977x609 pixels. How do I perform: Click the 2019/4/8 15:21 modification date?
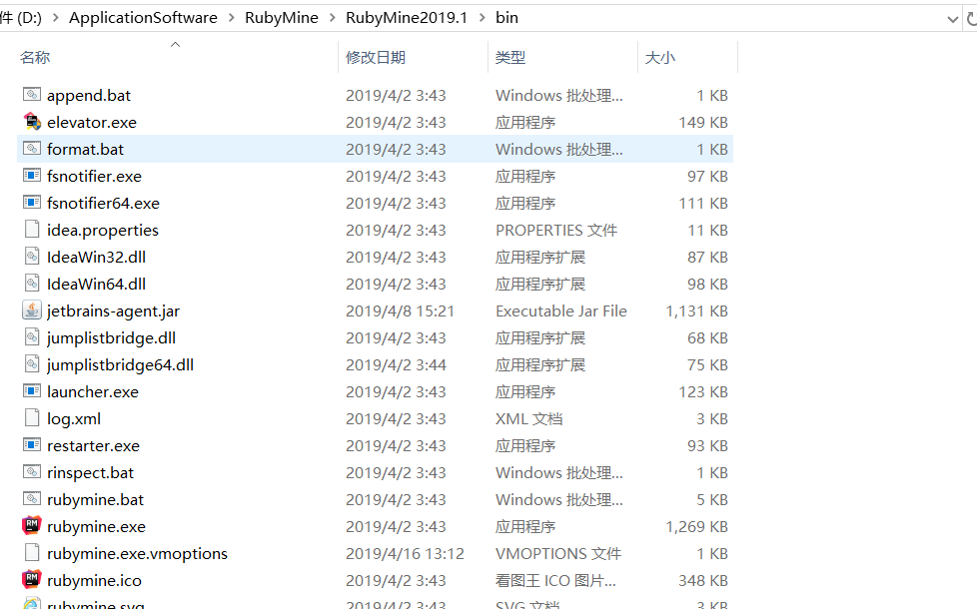(x=400, y=310)
